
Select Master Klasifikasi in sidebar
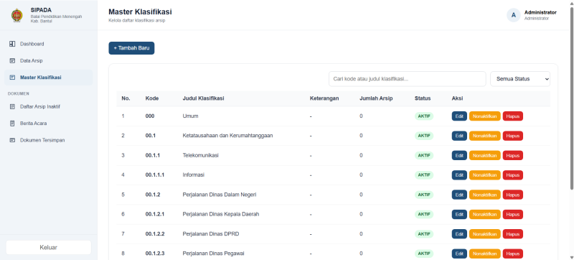click(49, 78)
